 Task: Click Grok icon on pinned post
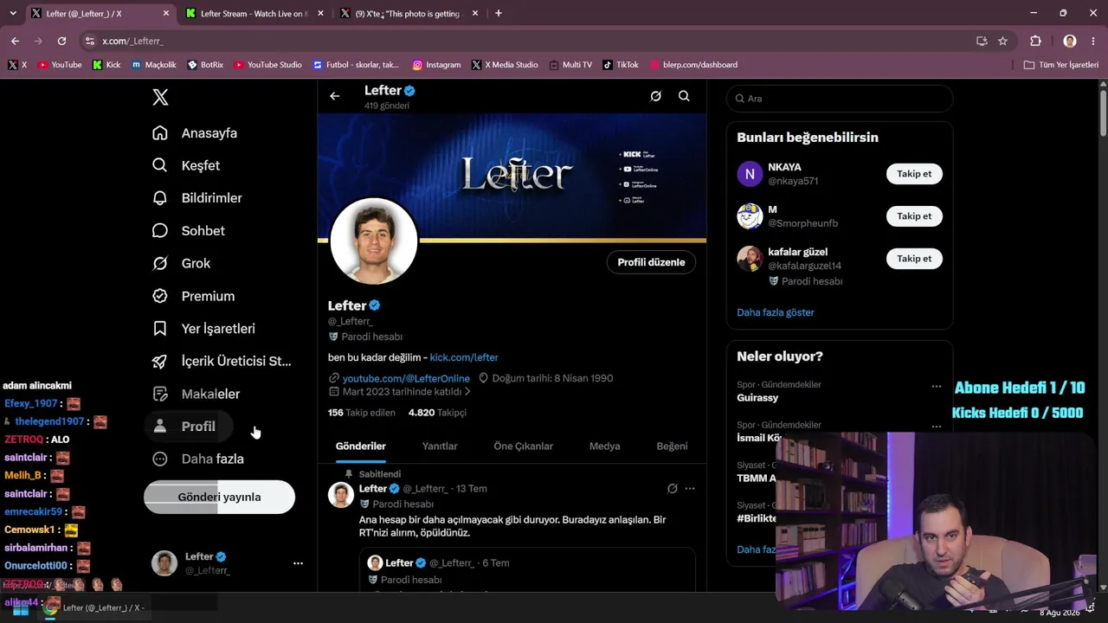pos(672,489)
